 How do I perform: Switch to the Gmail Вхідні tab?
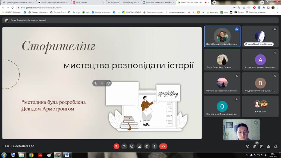pyautogui.click(x=123, y=2)
